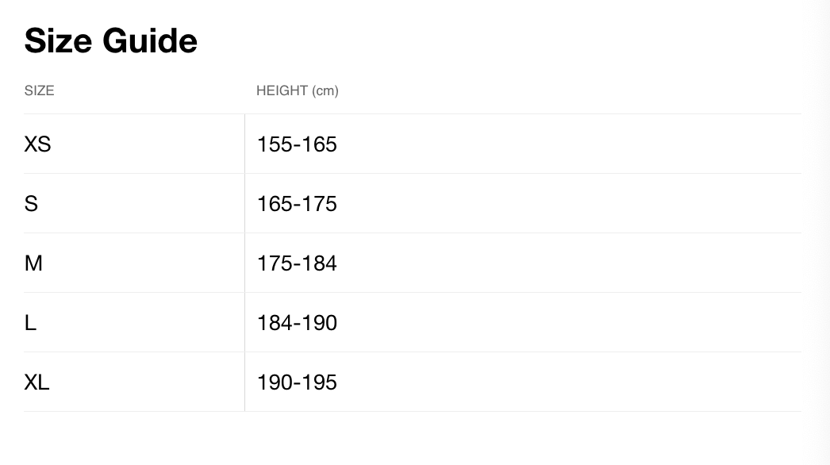
Task: Select the M size label
Action: (33, 263)
